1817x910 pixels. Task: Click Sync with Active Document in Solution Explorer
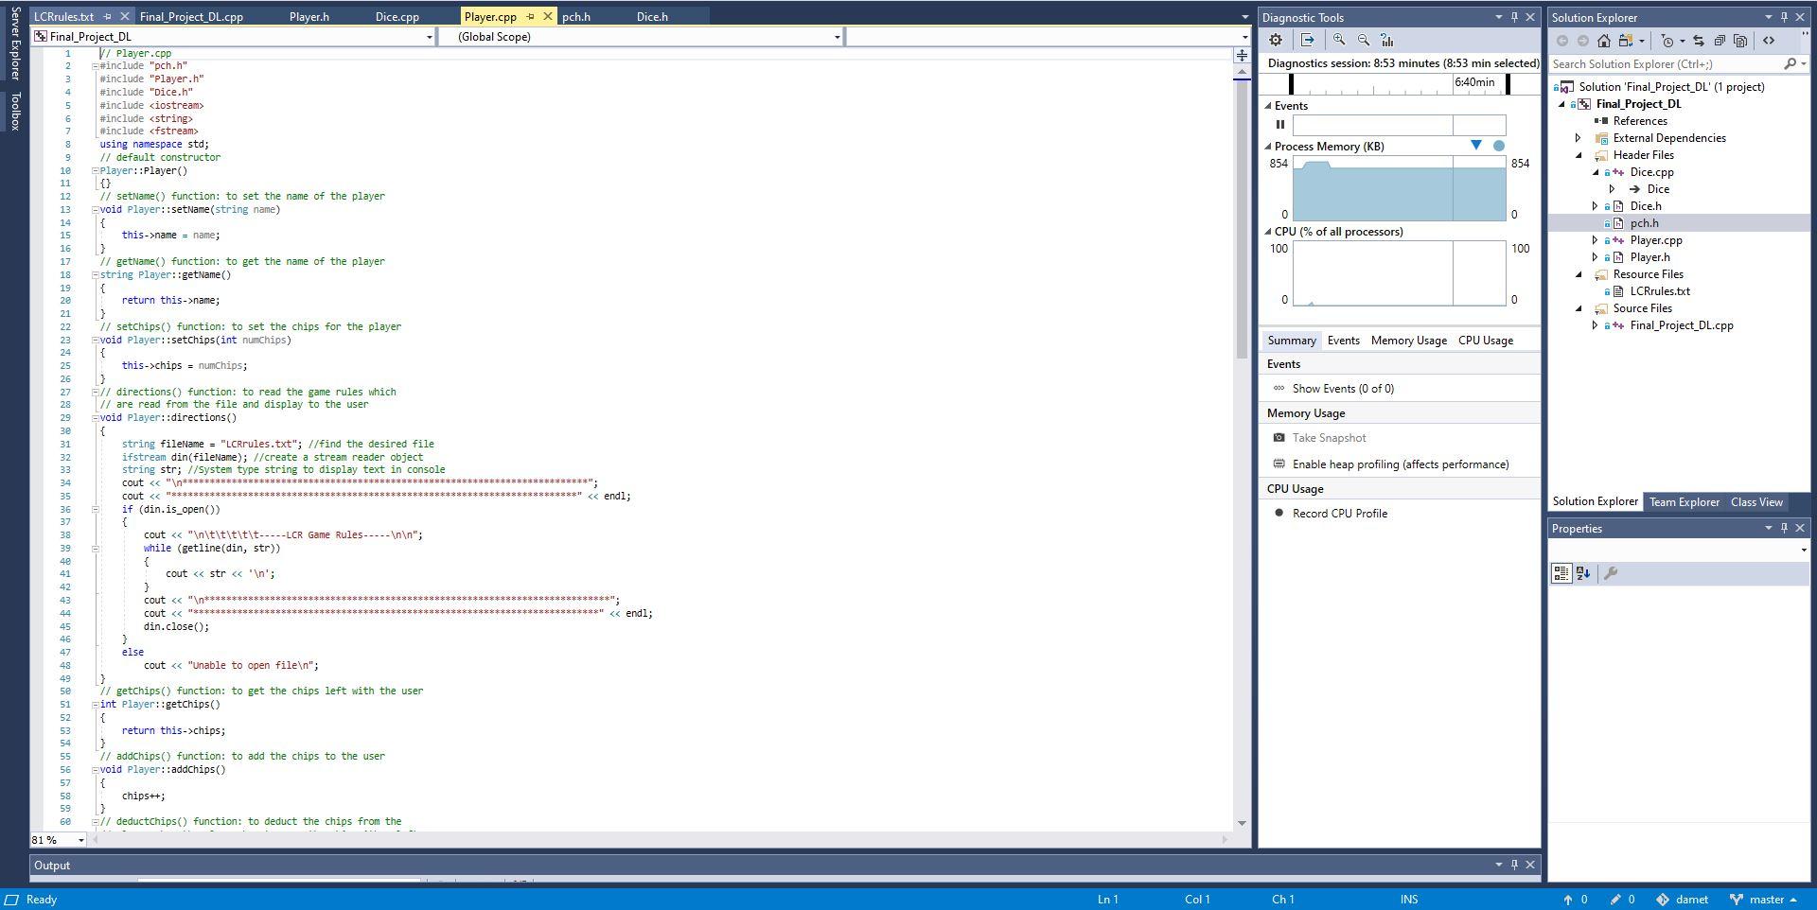(1700, 40)
